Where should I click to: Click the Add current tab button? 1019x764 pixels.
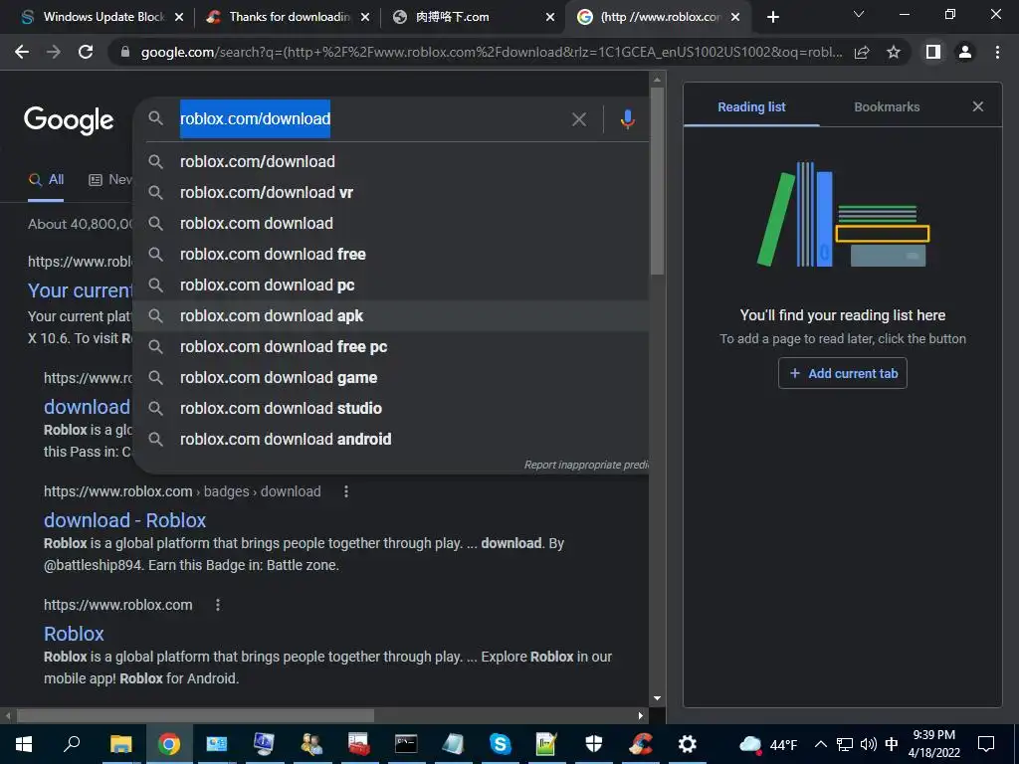click(x=842, y=374)
